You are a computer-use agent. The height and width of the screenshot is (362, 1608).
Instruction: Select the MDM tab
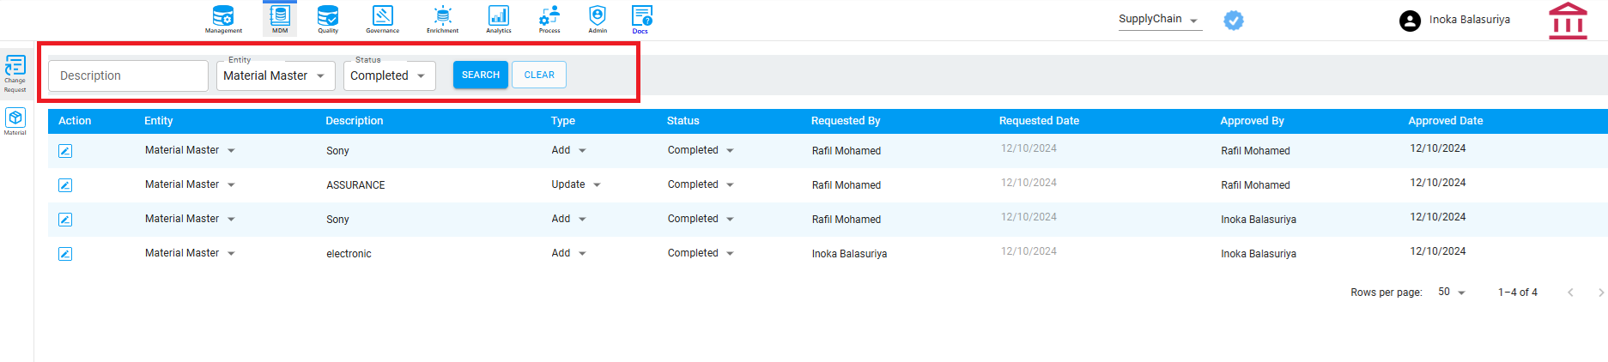coord(280,19)
